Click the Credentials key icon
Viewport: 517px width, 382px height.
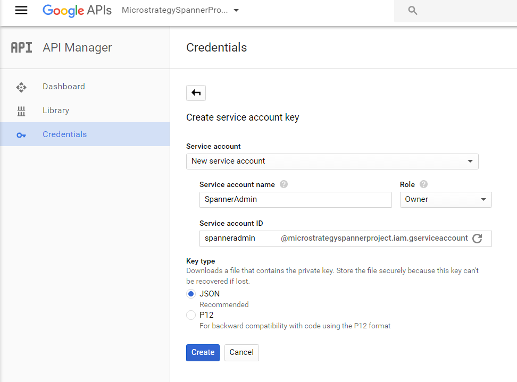click(21, 134)
